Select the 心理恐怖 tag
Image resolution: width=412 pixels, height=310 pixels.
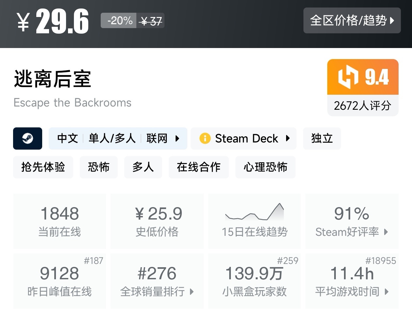tap(266, 167)
